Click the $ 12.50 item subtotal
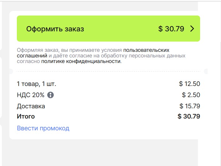 pos(190,84)
